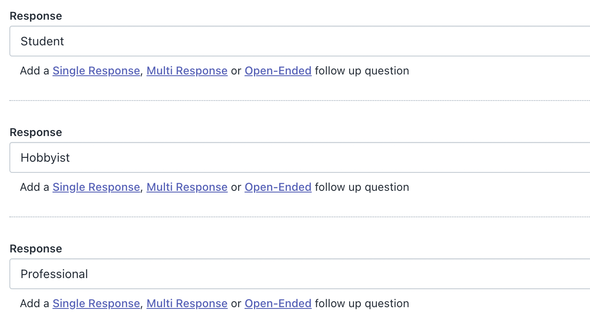
Task: Click "follow up question" text under Student
Action: (362, 71)
